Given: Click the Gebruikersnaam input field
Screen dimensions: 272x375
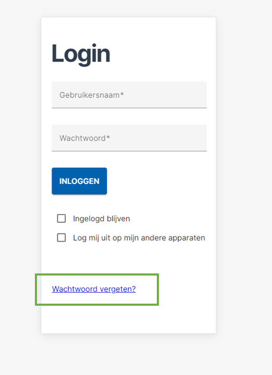Looking at the screenshot, I should coord(129,95).
